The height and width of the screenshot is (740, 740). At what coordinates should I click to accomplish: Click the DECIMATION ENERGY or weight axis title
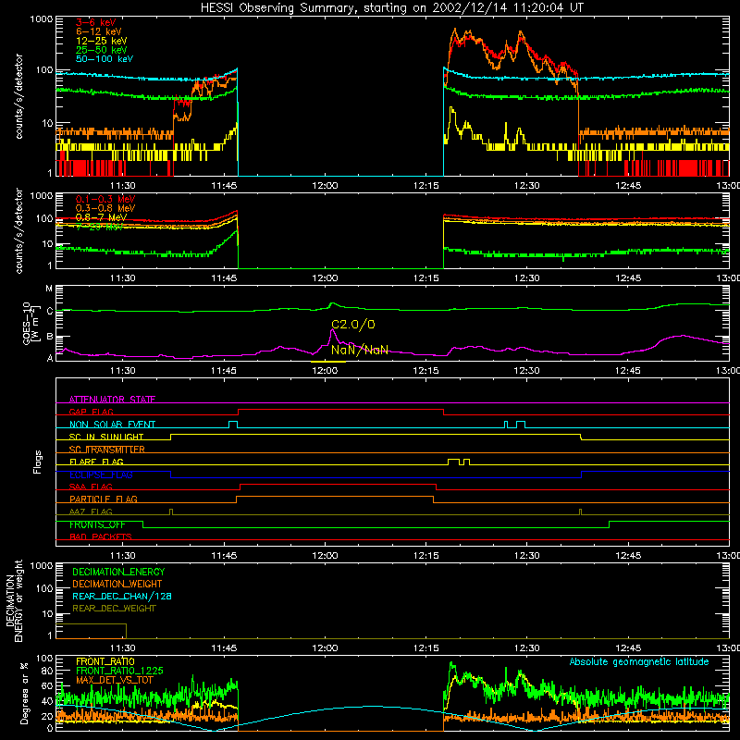click(x=14, y=600)
